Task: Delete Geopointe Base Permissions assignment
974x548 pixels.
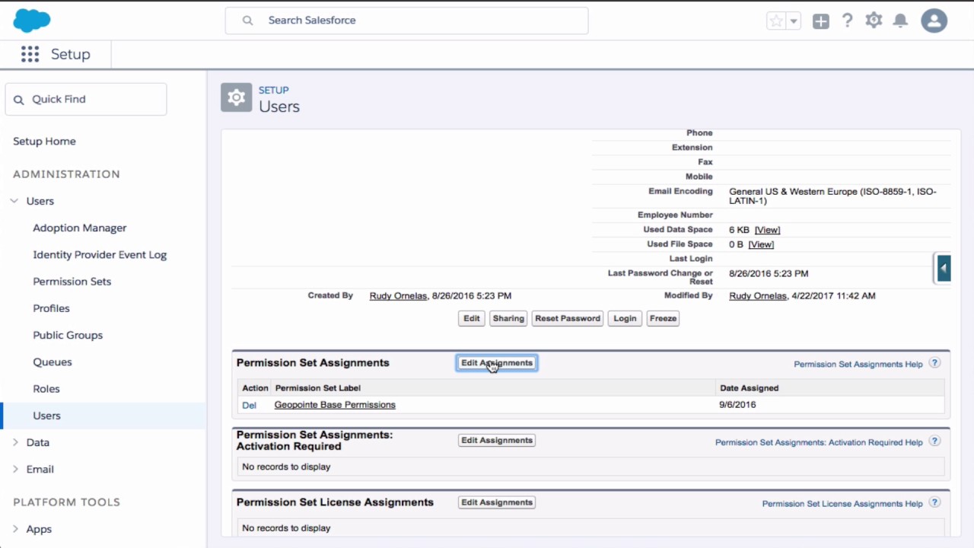Action: click(x=249, y=405)
